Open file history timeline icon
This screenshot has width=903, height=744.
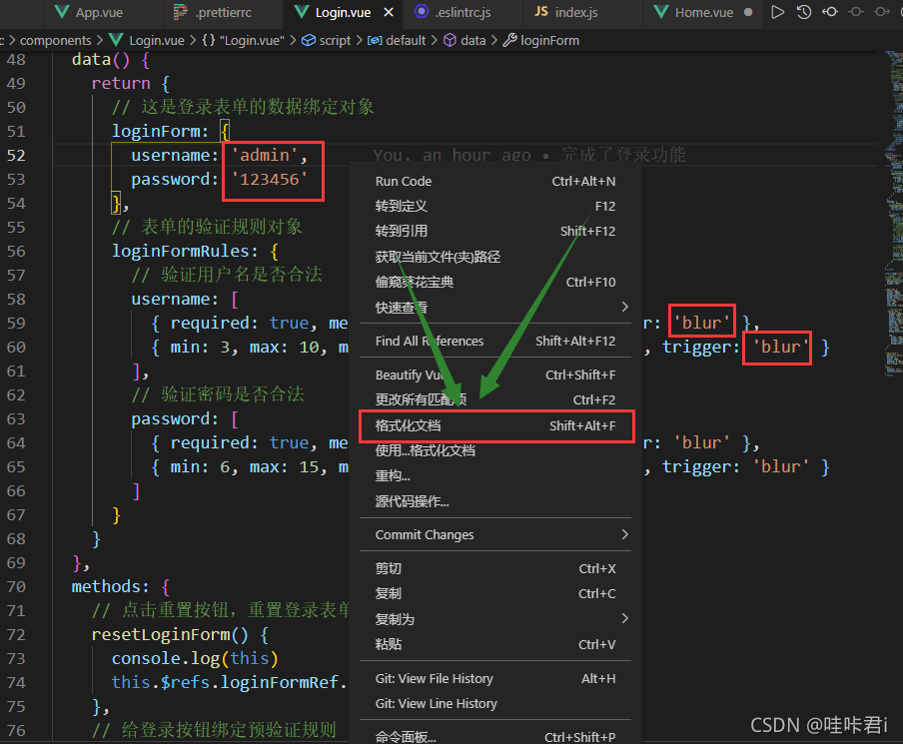pos(804,12)
